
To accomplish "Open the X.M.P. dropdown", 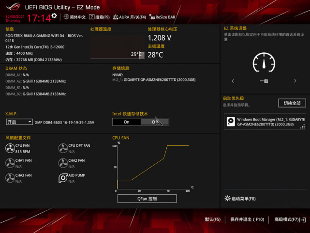I will [19, 122].
